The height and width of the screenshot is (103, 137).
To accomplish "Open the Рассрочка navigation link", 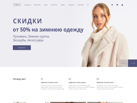I will coord(71,5).
